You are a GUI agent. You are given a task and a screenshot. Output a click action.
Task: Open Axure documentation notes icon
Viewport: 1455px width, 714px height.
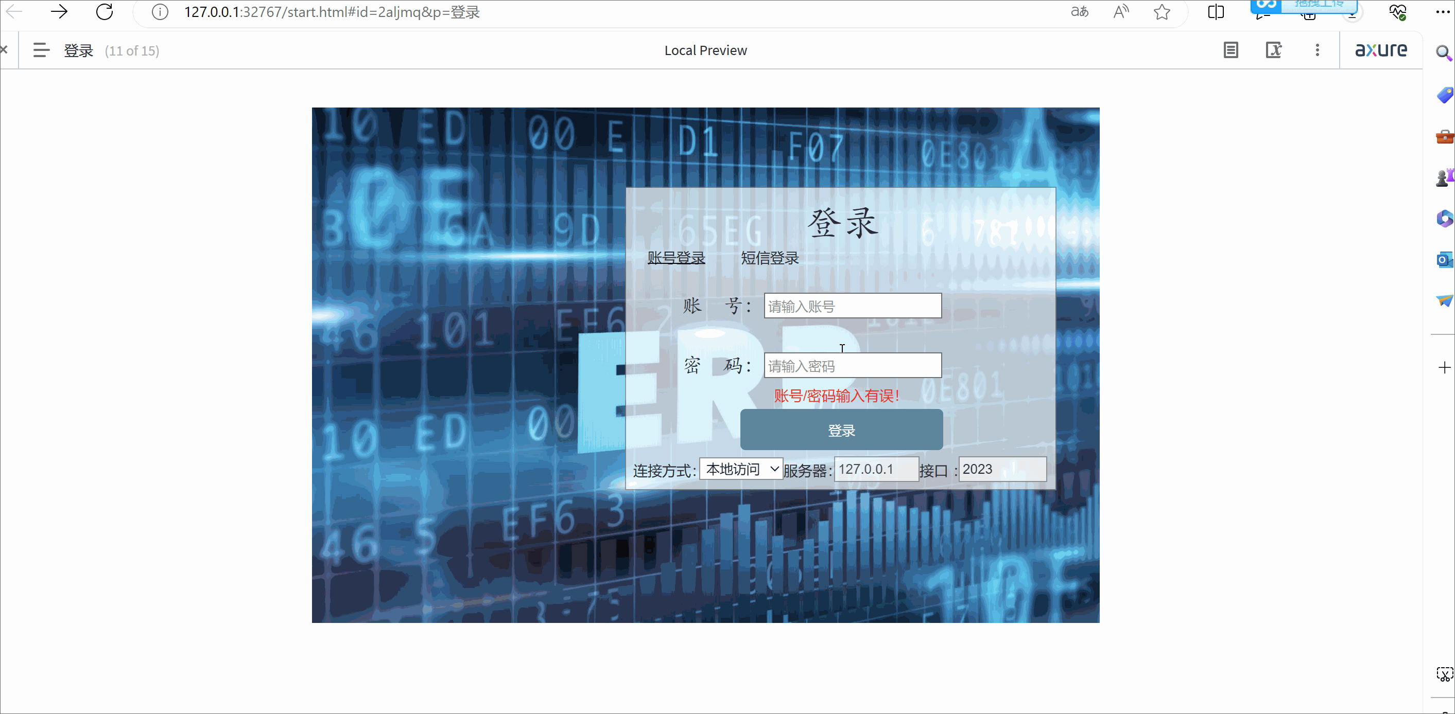(x=1231, y=50)
